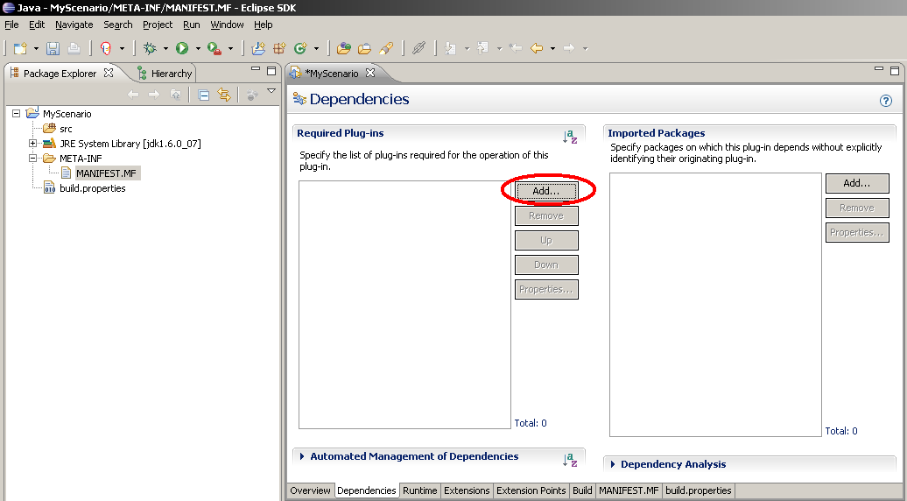Open the Run dropdown arrow

pos(198,48)
